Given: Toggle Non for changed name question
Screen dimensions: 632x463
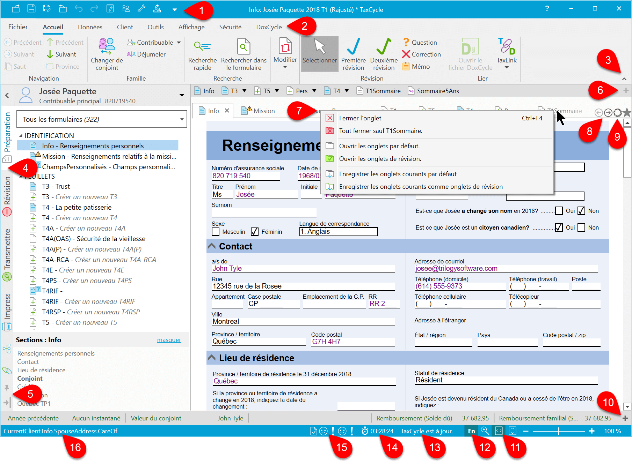Looking at the screenshot, I should tap(581, 211).
